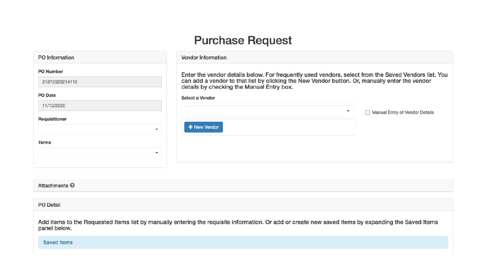Click the PO Detail section header
This screenshot has width=488, height=270.
point(49,205)
